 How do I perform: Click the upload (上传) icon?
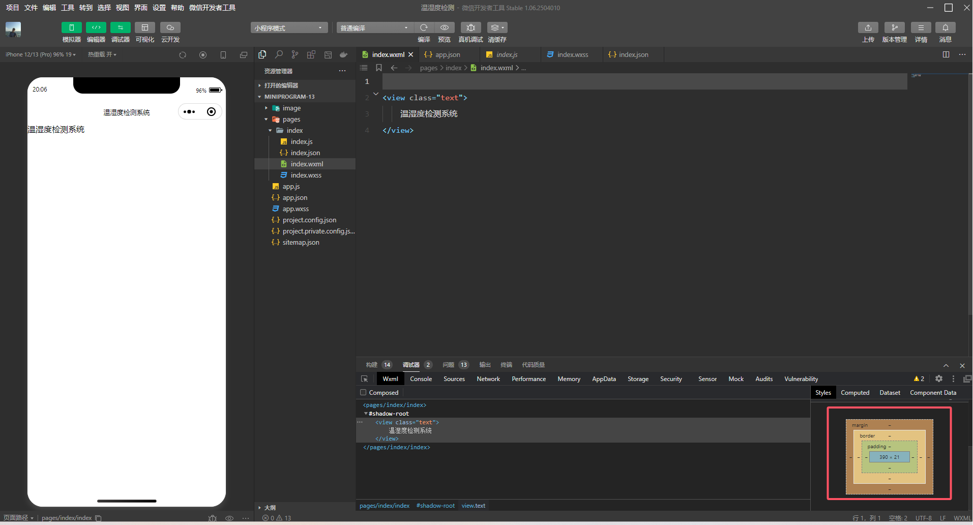868,27
